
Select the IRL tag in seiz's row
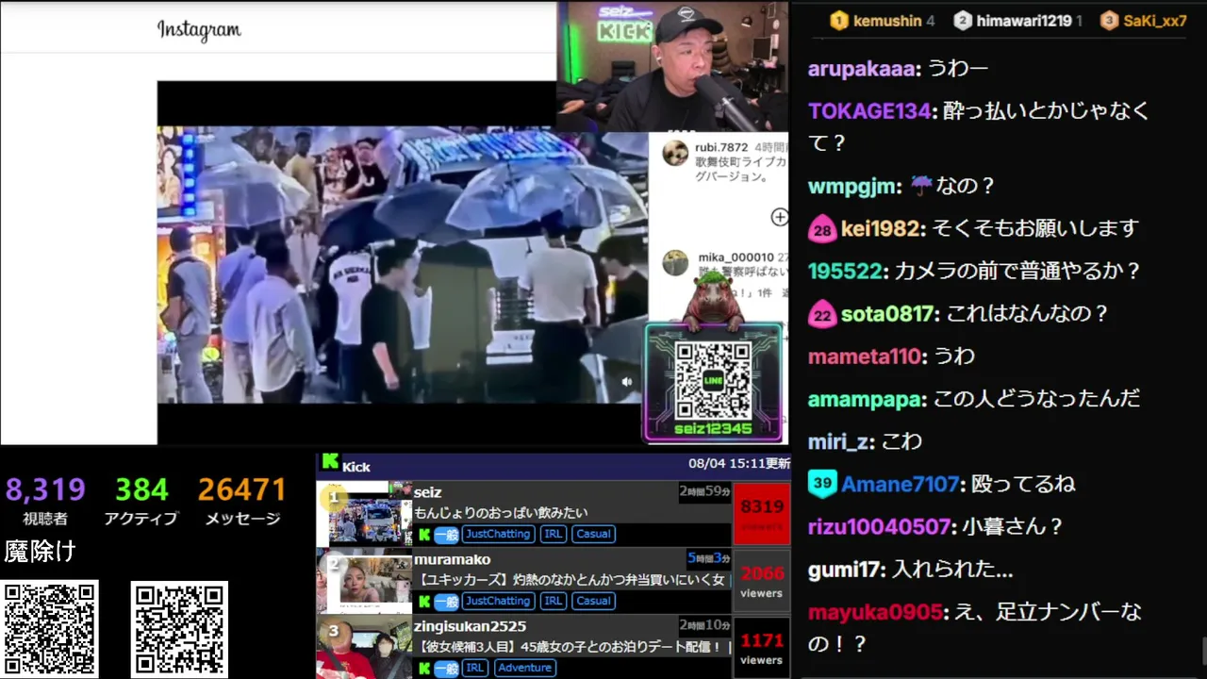[554, 535]
